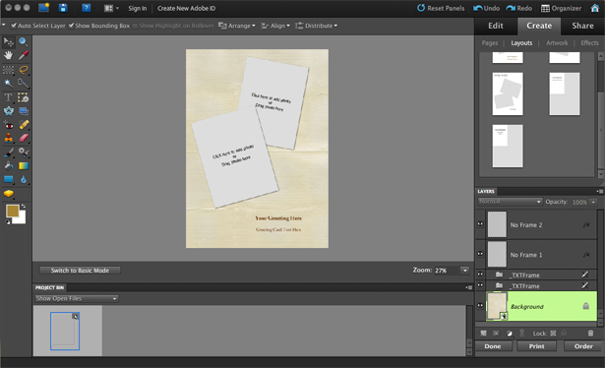Open the Arrange dropdown
The image size is (605, 368).
coord(237,26)
